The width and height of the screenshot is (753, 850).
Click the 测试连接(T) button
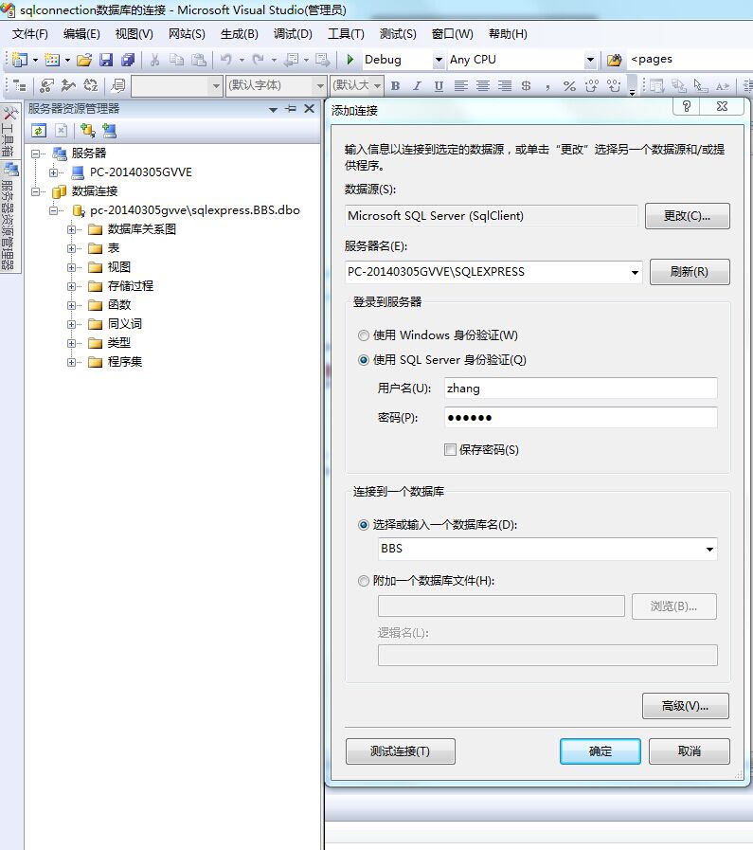coord(400,751)
